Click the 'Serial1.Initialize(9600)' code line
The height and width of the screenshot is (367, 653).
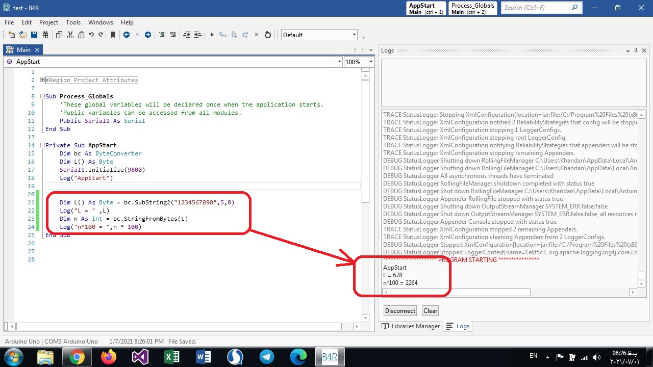tap(102, 170)
